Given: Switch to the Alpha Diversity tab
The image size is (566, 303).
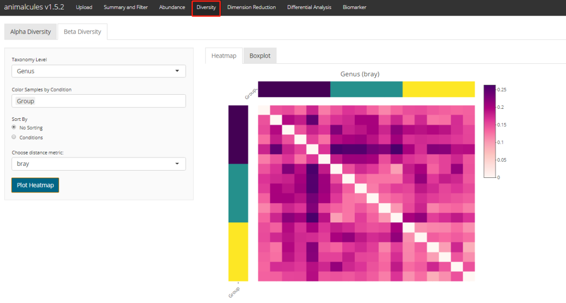Looking at the screenshot, I should [x=30, y=32].
